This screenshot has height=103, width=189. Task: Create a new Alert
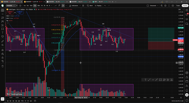[x=90, y=6]
